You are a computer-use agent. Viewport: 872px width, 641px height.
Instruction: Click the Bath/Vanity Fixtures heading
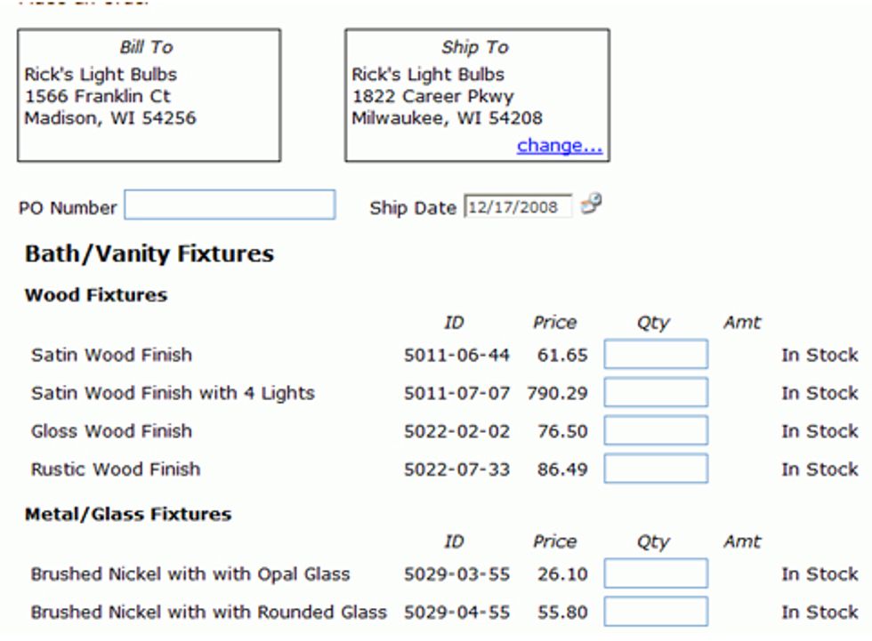coord(149,254)
